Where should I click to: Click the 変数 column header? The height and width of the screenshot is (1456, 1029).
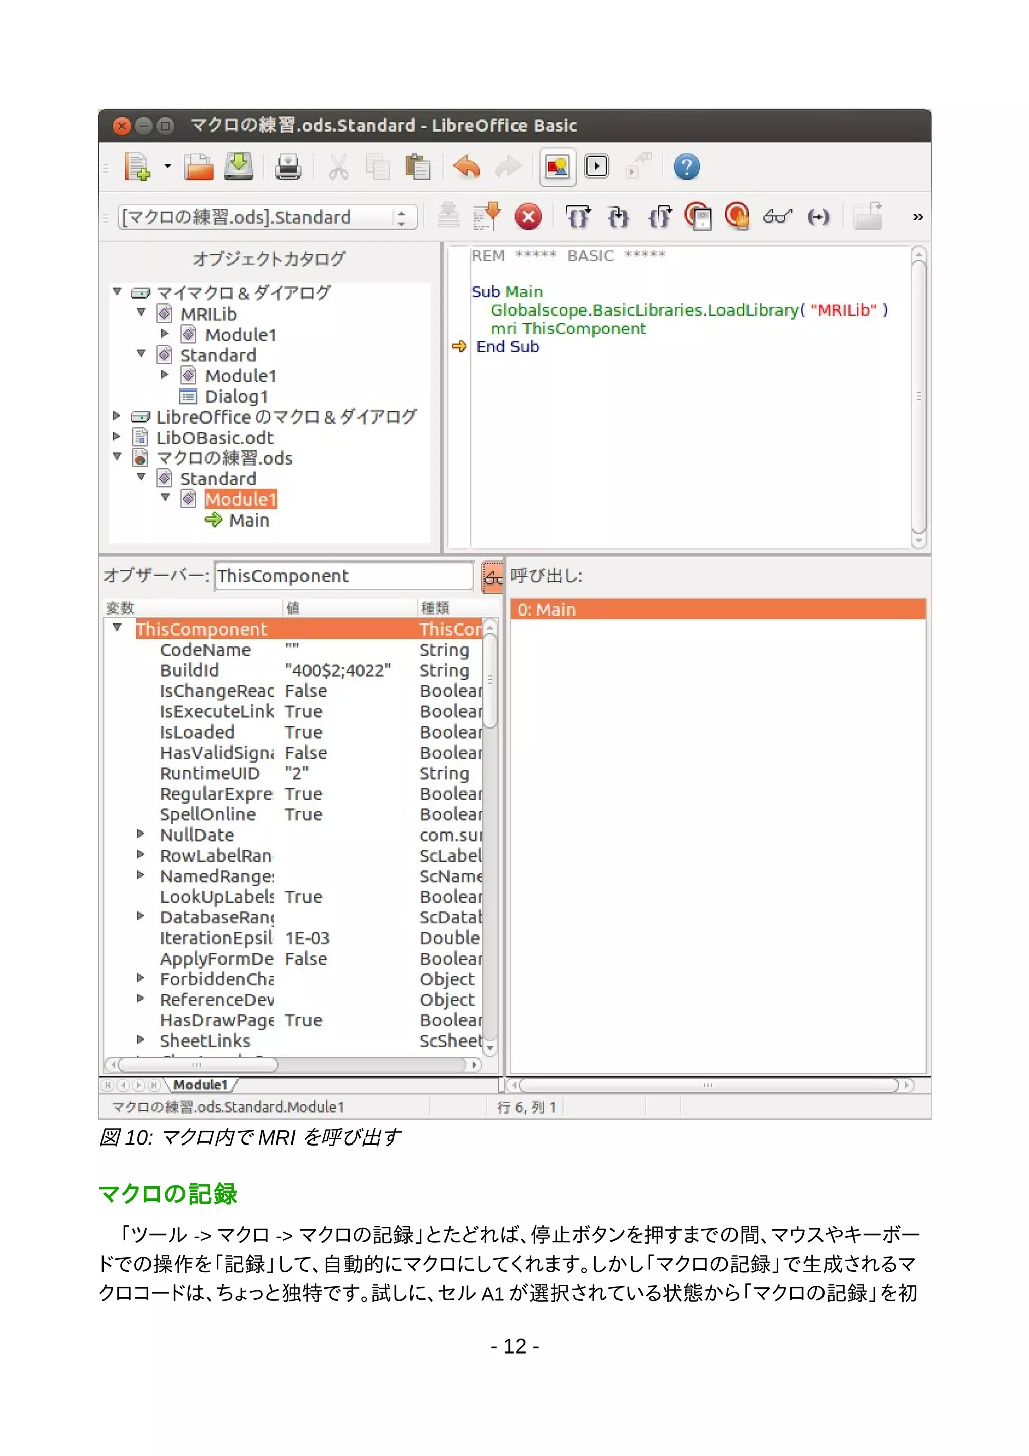coord(193,608)
